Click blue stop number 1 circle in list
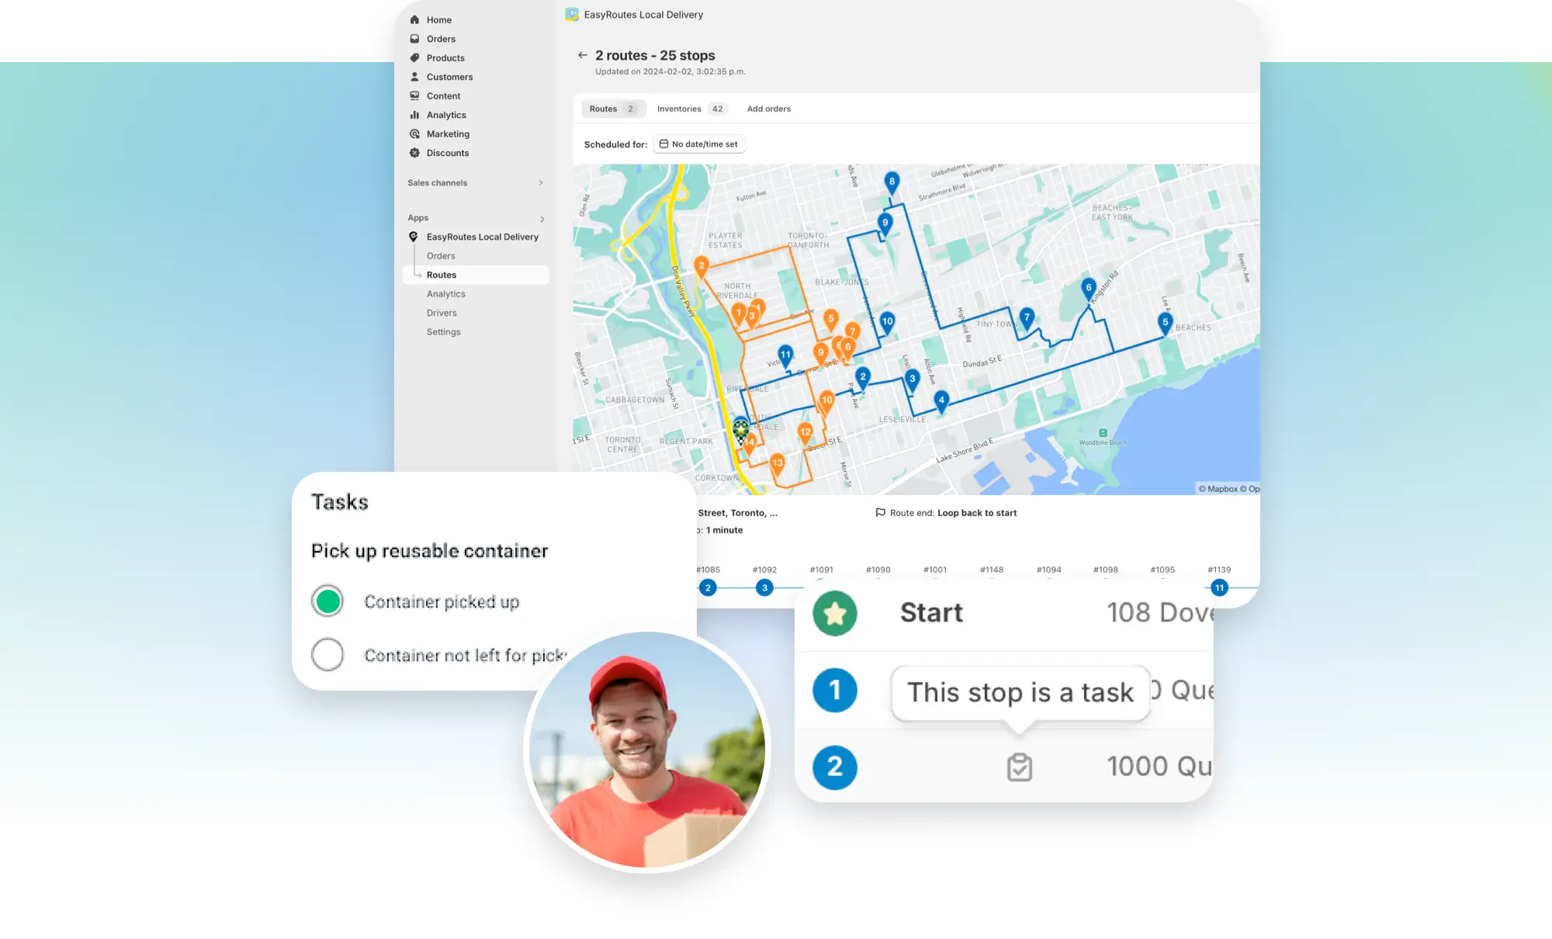This screenshot has width=1552, height=939. (835, 691)
